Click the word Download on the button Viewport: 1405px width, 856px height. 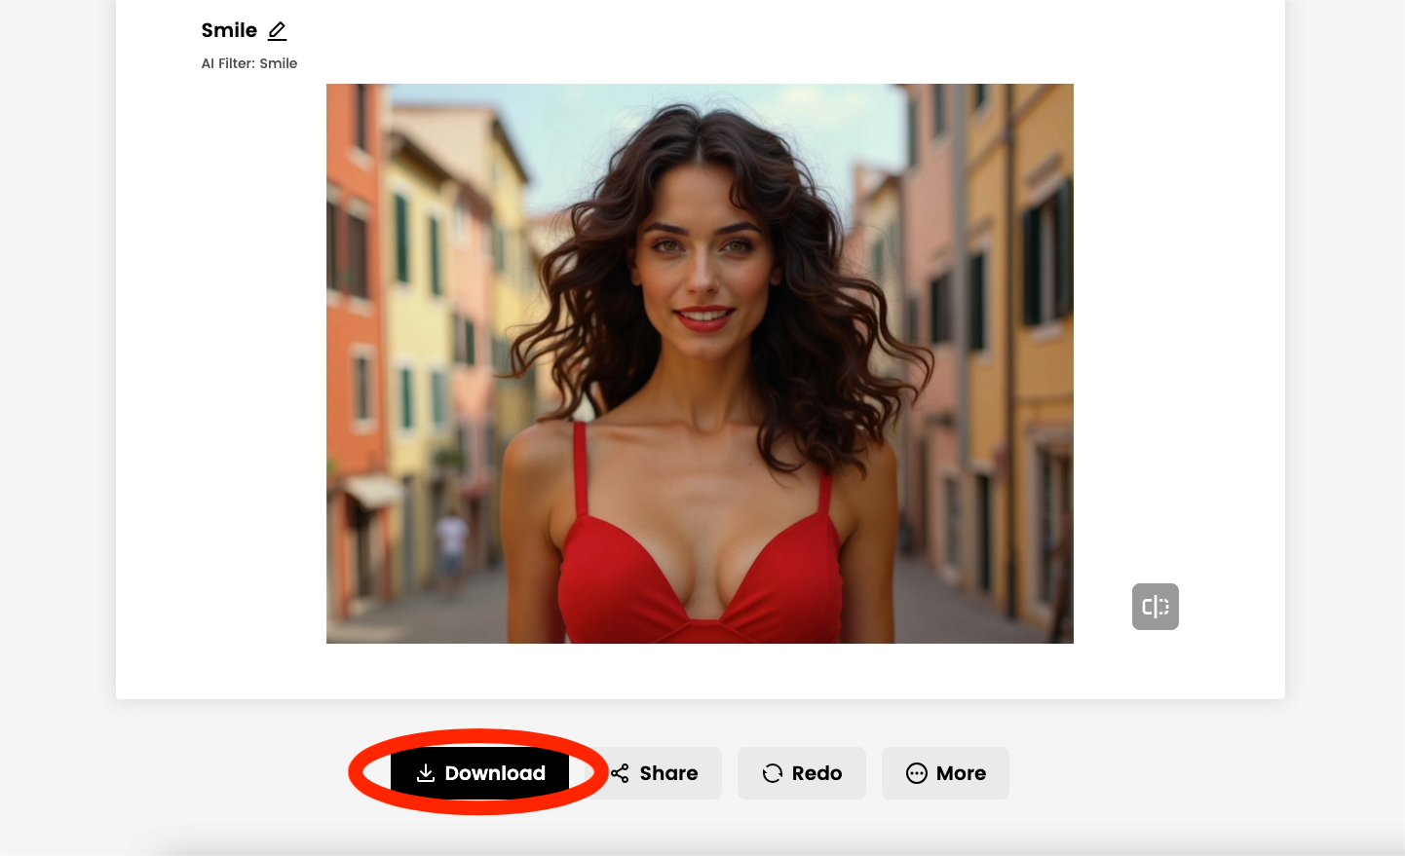pos(495,773)
